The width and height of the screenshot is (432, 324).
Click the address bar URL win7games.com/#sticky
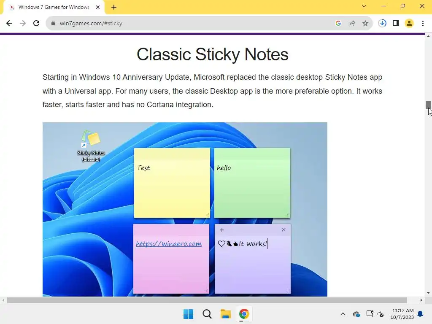click(x=91, y=24)
